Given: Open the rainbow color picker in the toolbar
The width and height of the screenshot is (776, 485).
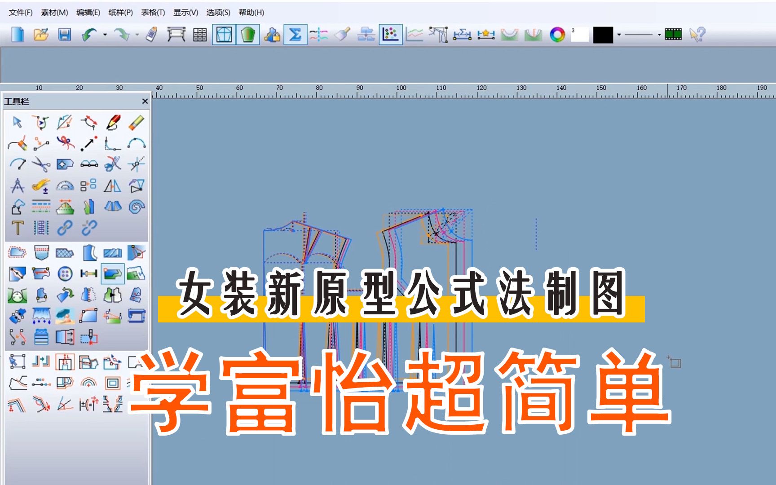Looking at the screenshot, I should click(557, 35).
